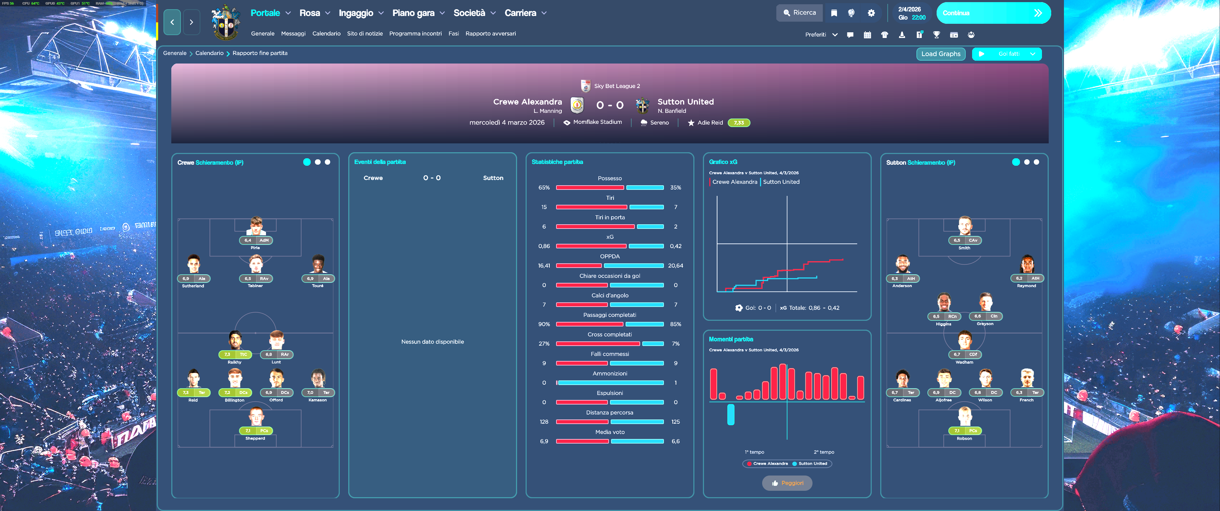Screen dimensions: 1220x511
Task: Click the Peggiori button
Action: click(x=787, y=483)
